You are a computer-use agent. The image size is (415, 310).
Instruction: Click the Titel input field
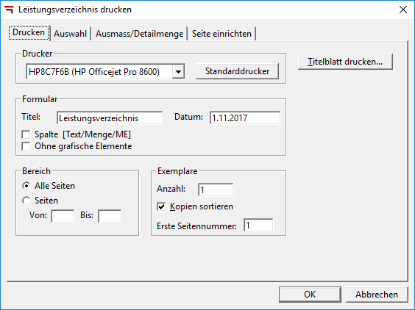pyautogui.click(x=110, y=118)
